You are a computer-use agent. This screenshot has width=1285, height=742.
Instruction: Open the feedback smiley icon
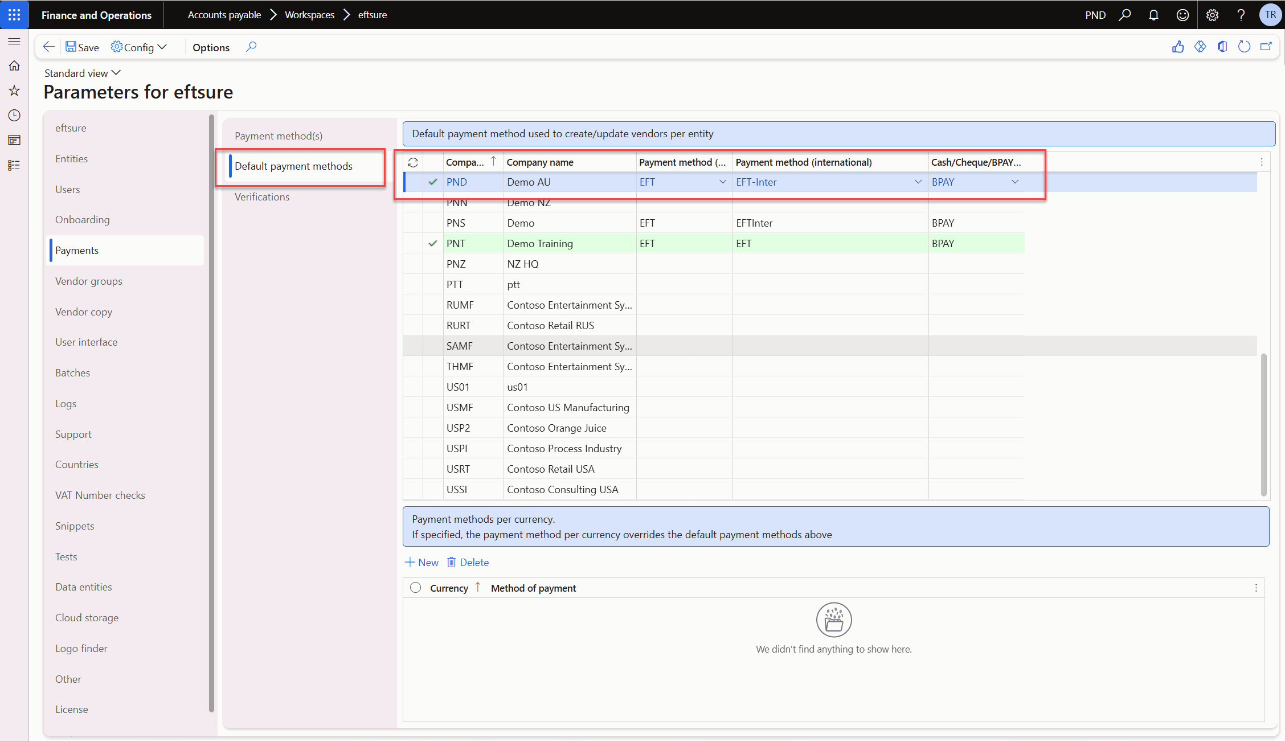1182,15
